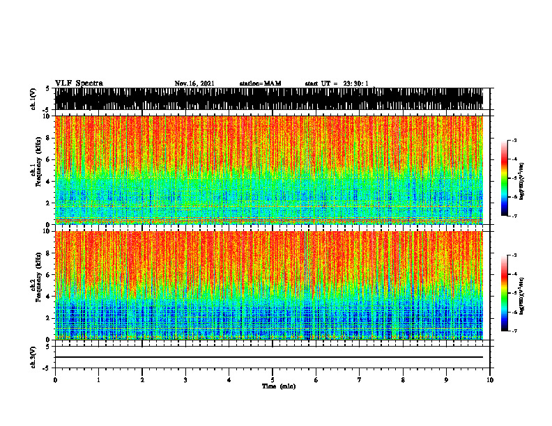This screenshot has width=552, height=426.
Task: Click the "start UT = 23:30: 1" text
Action: point(337,84)
